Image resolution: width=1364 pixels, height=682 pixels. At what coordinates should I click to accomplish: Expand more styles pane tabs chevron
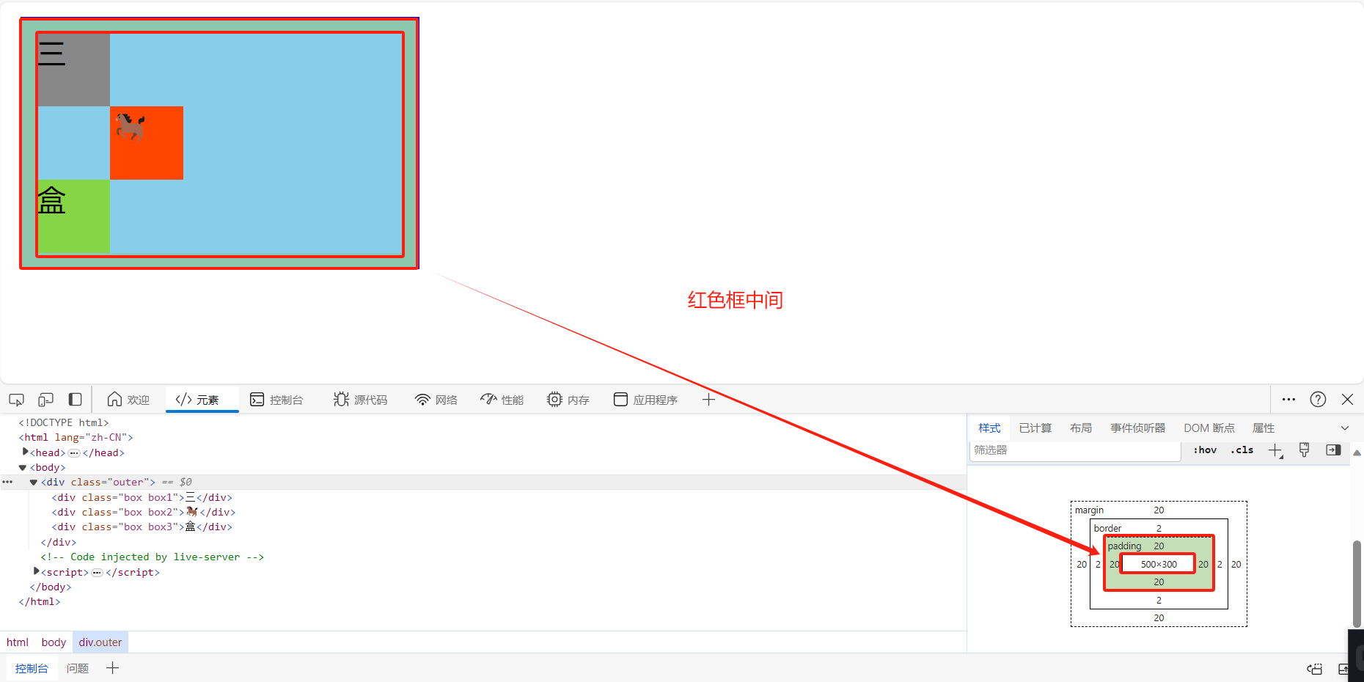[x=1345, y=428]
